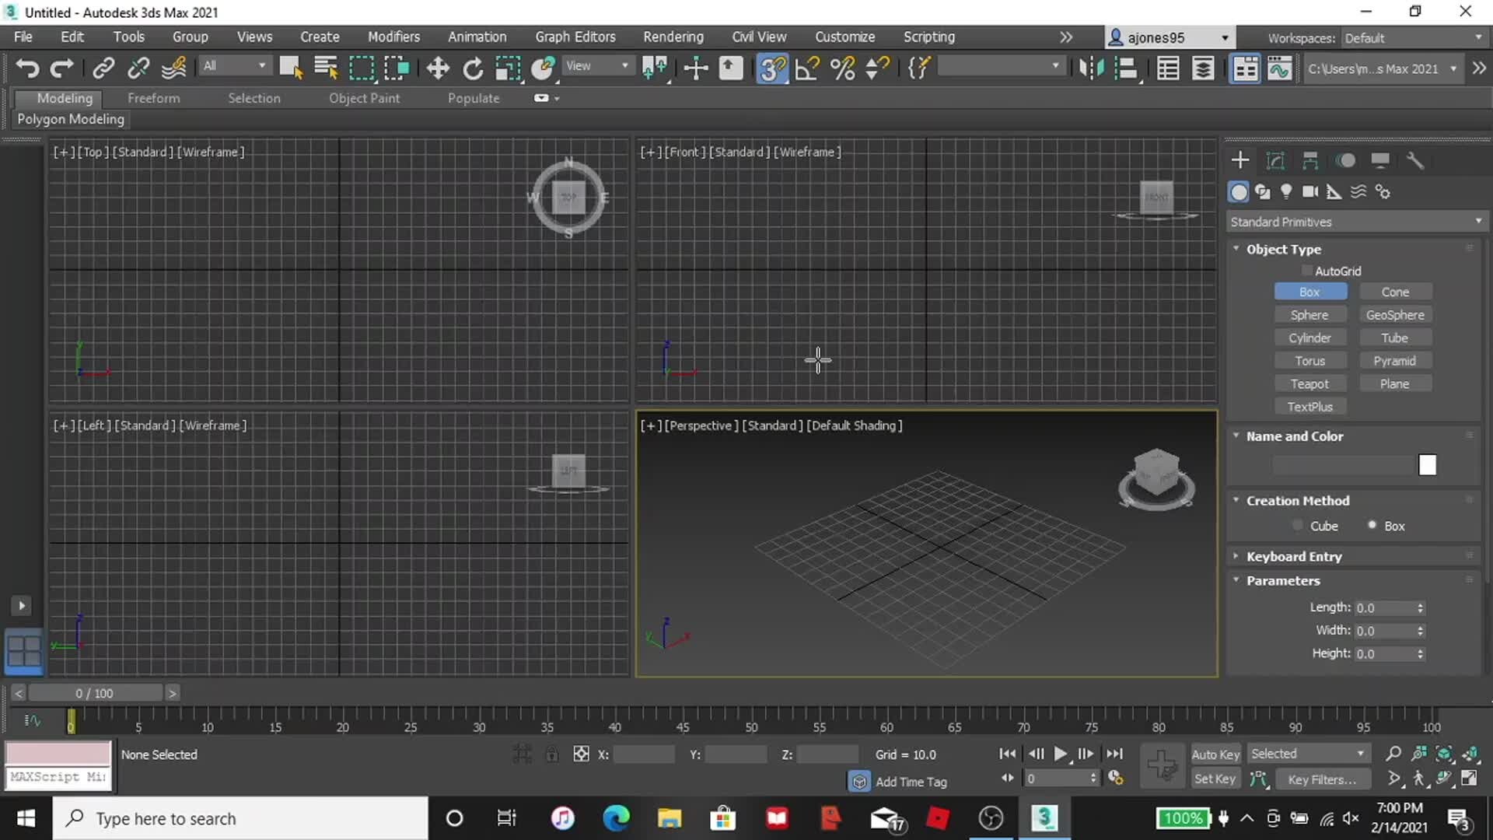Open the Render Setup dialog

1245,68
